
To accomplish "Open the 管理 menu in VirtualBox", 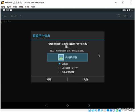I will click(x=3, y=7).
